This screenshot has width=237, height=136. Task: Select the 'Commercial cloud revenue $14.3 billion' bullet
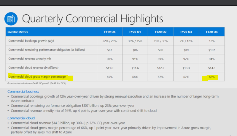tap(68, 123)
